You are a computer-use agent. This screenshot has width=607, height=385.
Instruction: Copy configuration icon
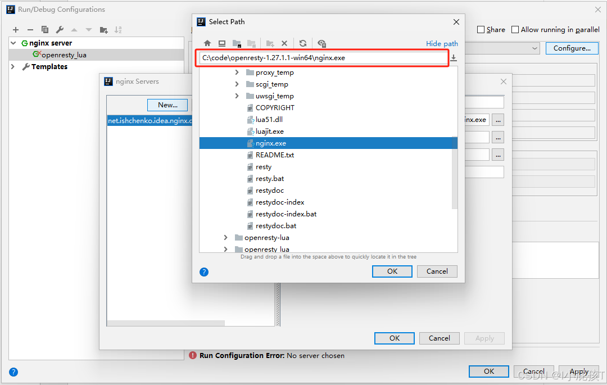click(45, 30)
